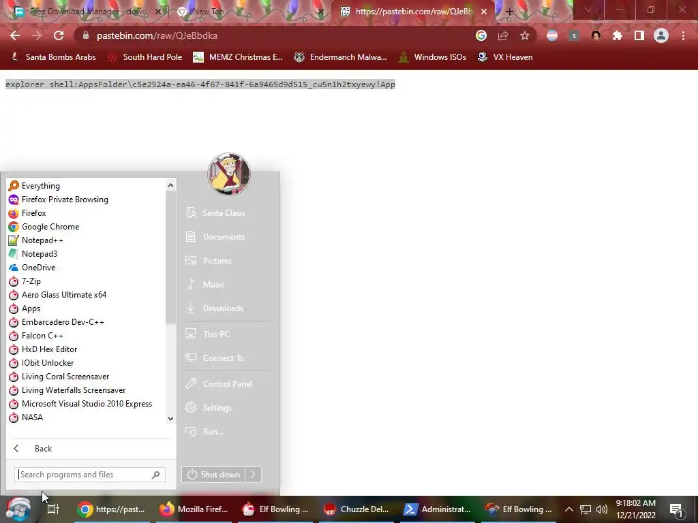
Task: Open Endermanch Malwa... bookmark
Action: tap(341, 57)
